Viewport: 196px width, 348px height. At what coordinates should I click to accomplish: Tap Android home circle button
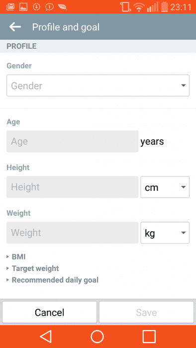click(x=97, y=337)
